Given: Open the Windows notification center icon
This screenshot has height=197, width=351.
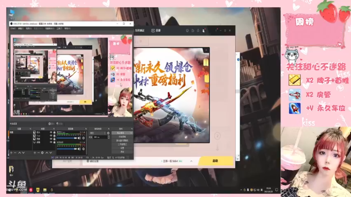Looking at the screenshot, I should (x=276, y=190).
